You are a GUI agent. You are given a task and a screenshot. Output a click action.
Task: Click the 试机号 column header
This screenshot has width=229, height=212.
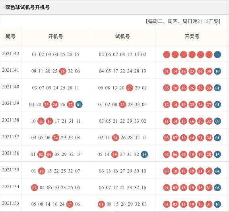point(122,36)
